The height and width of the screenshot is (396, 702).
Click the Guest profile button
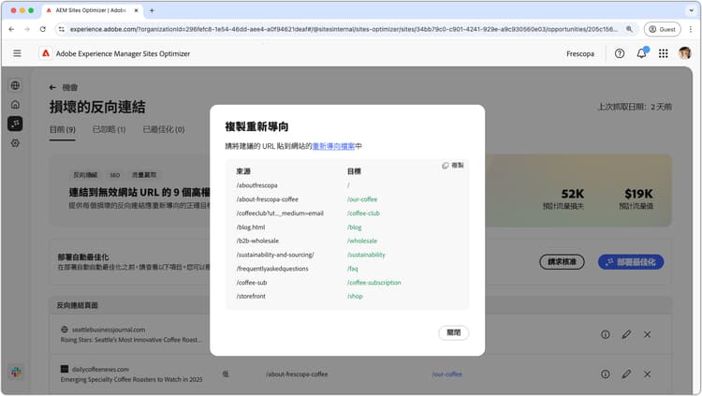[662, 29]
